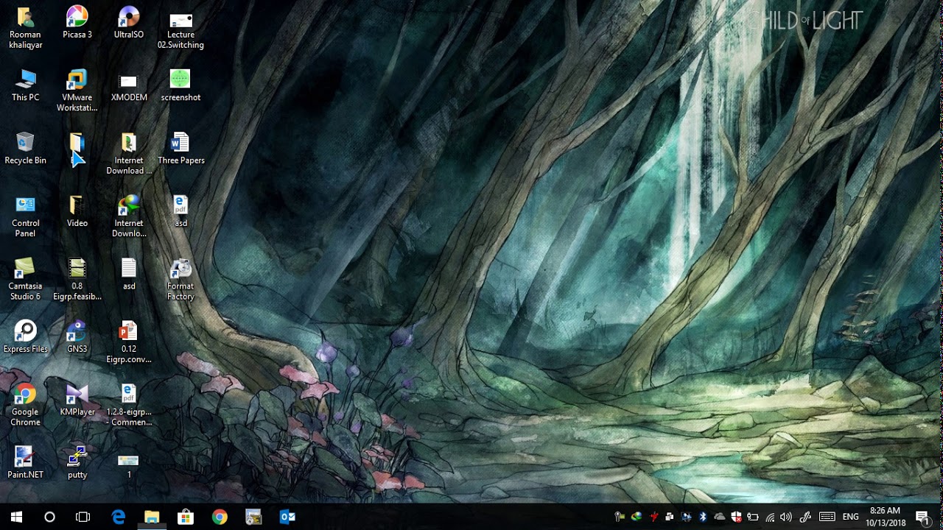
Task: Select the GNS3 shortcut
Action: 77,336
